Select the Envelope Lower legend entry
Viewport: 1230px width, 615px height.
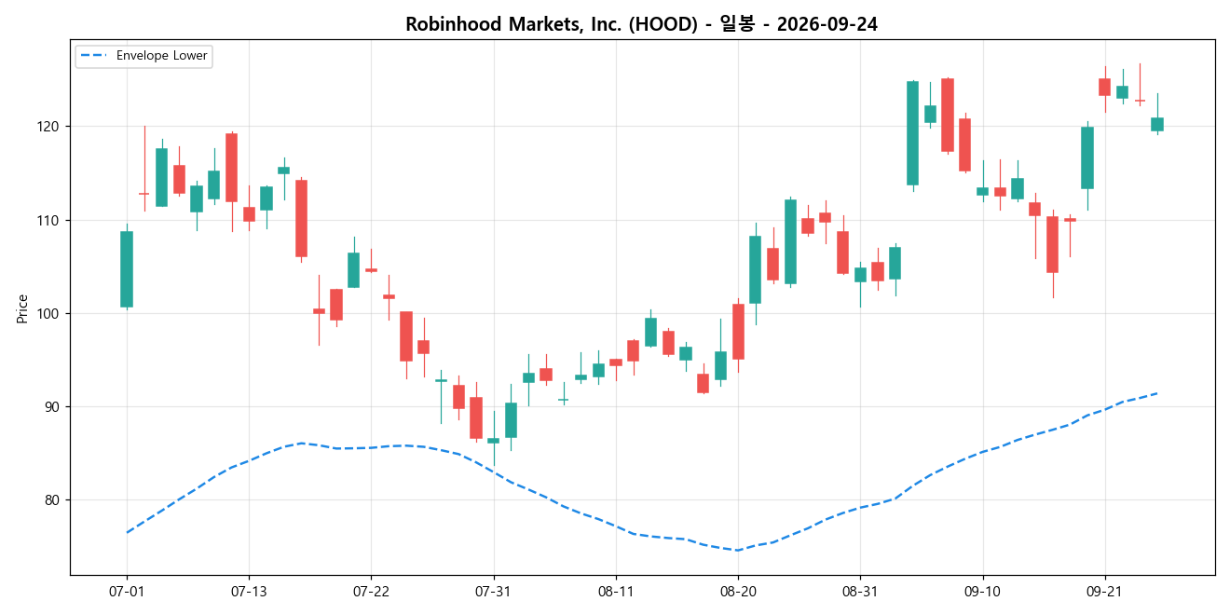tap(144, 56)
